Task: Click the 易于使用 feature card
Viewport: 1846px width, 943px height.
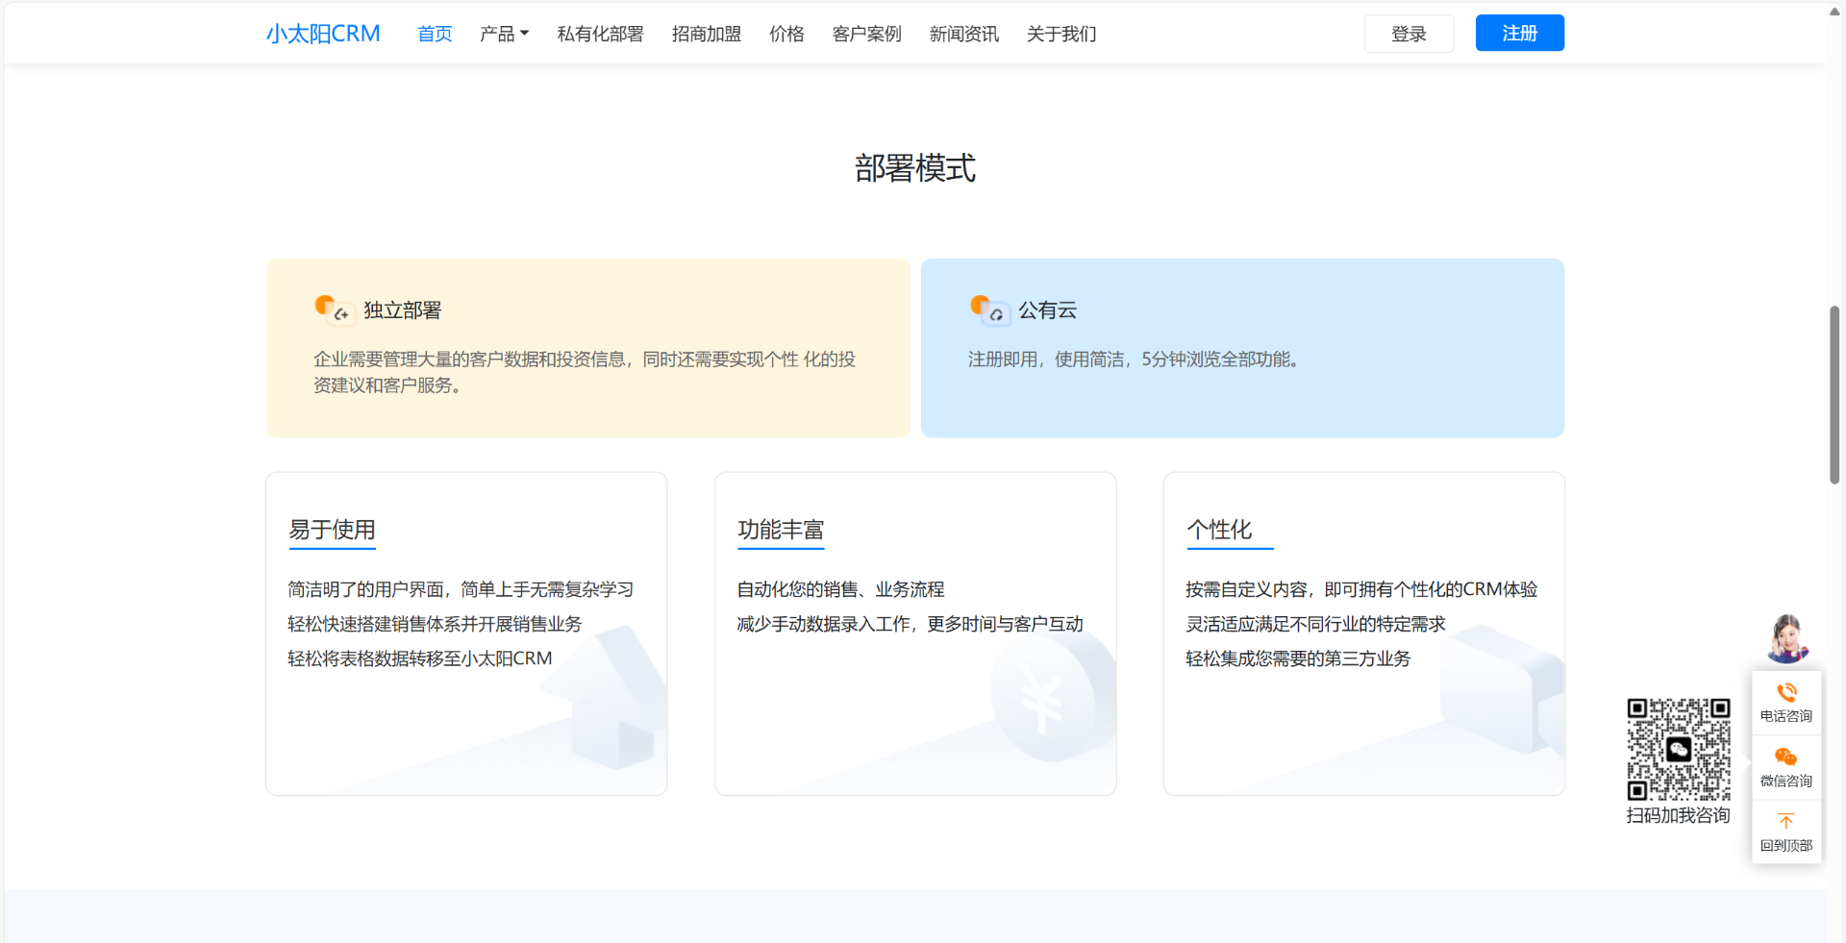Action: tap(466, 633)
